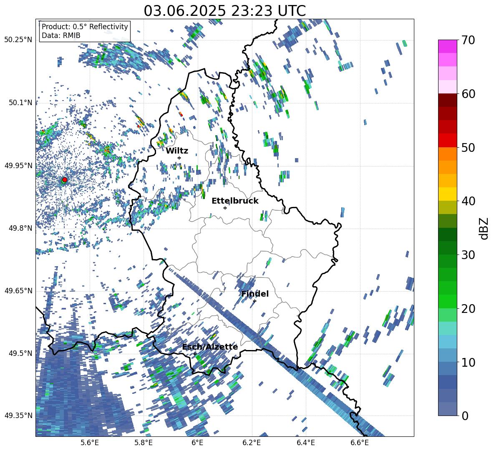
Task: Click the Wiltz city label
Action: (x=177, y=151)
